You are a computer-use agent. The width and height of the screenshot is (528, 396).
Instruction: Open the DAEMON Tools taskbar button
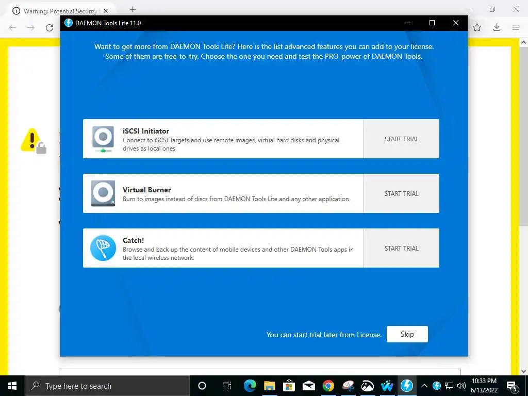pos(407,386)
